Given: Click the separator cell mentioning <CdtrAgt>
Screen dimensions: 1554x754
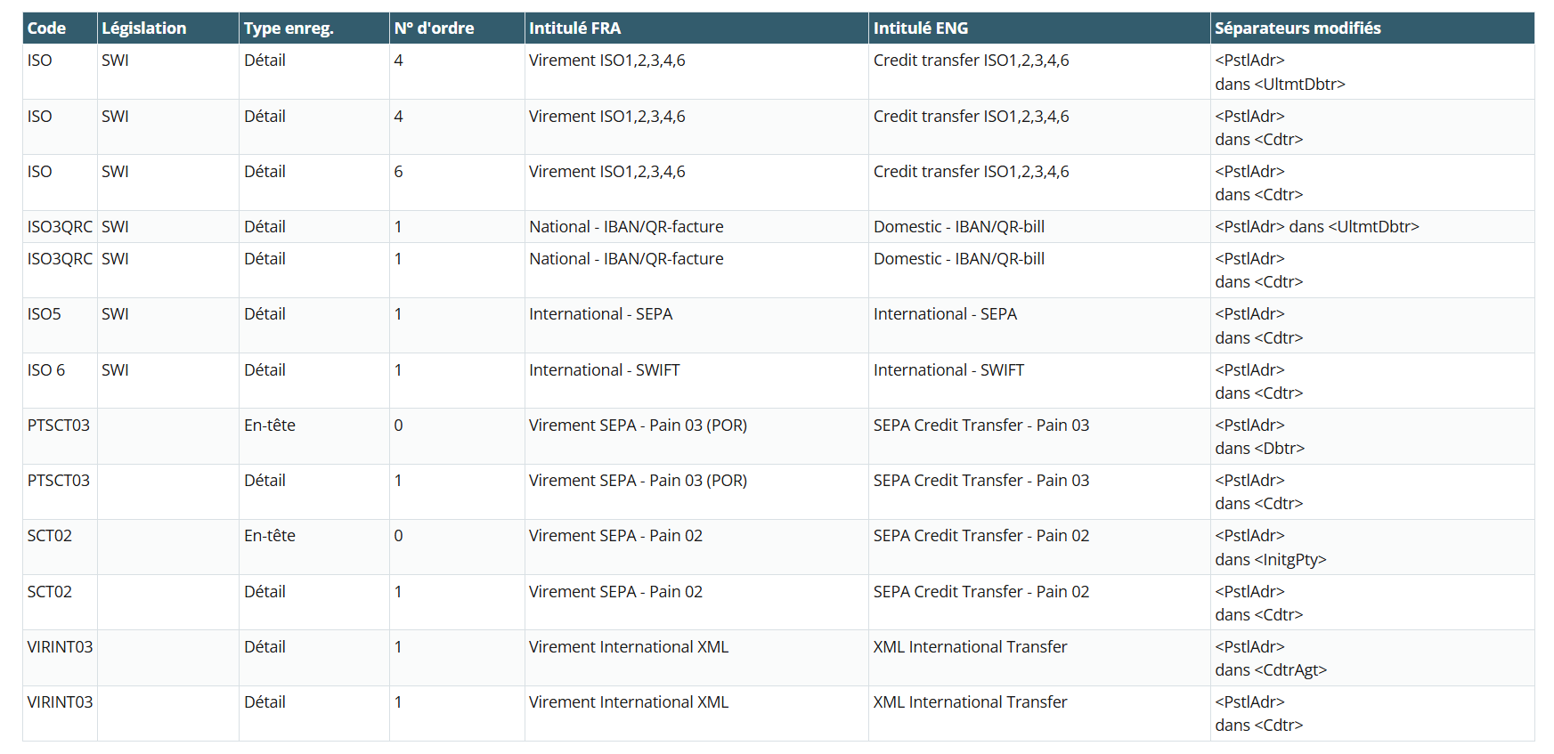Looking at the screenshot, I should [1270, 659].
